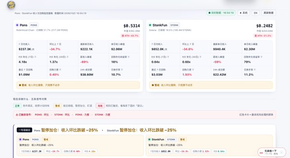The width and height of the screenshot is (290, 158).
Task: Click Pons 距收入峰值 value -89%
Action: coord(84,62)
